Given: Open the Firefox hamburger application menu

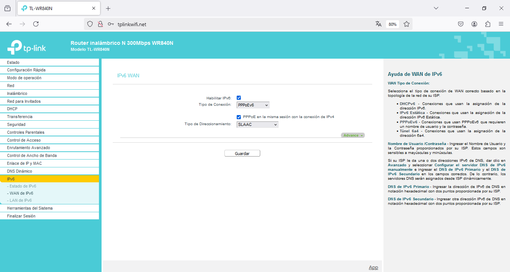Looking at the screenshot, I should [501, 24].
